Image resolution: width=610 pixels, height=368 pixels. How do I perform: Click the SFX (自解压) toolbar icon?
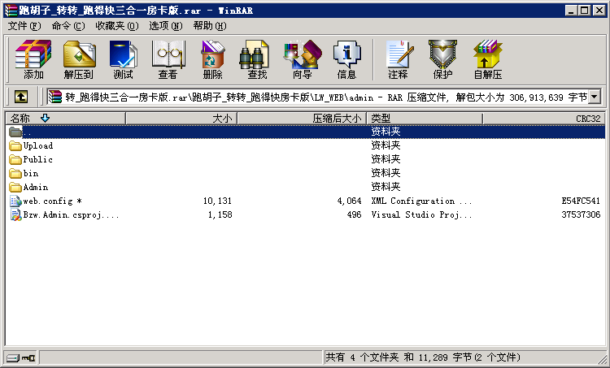488,60
